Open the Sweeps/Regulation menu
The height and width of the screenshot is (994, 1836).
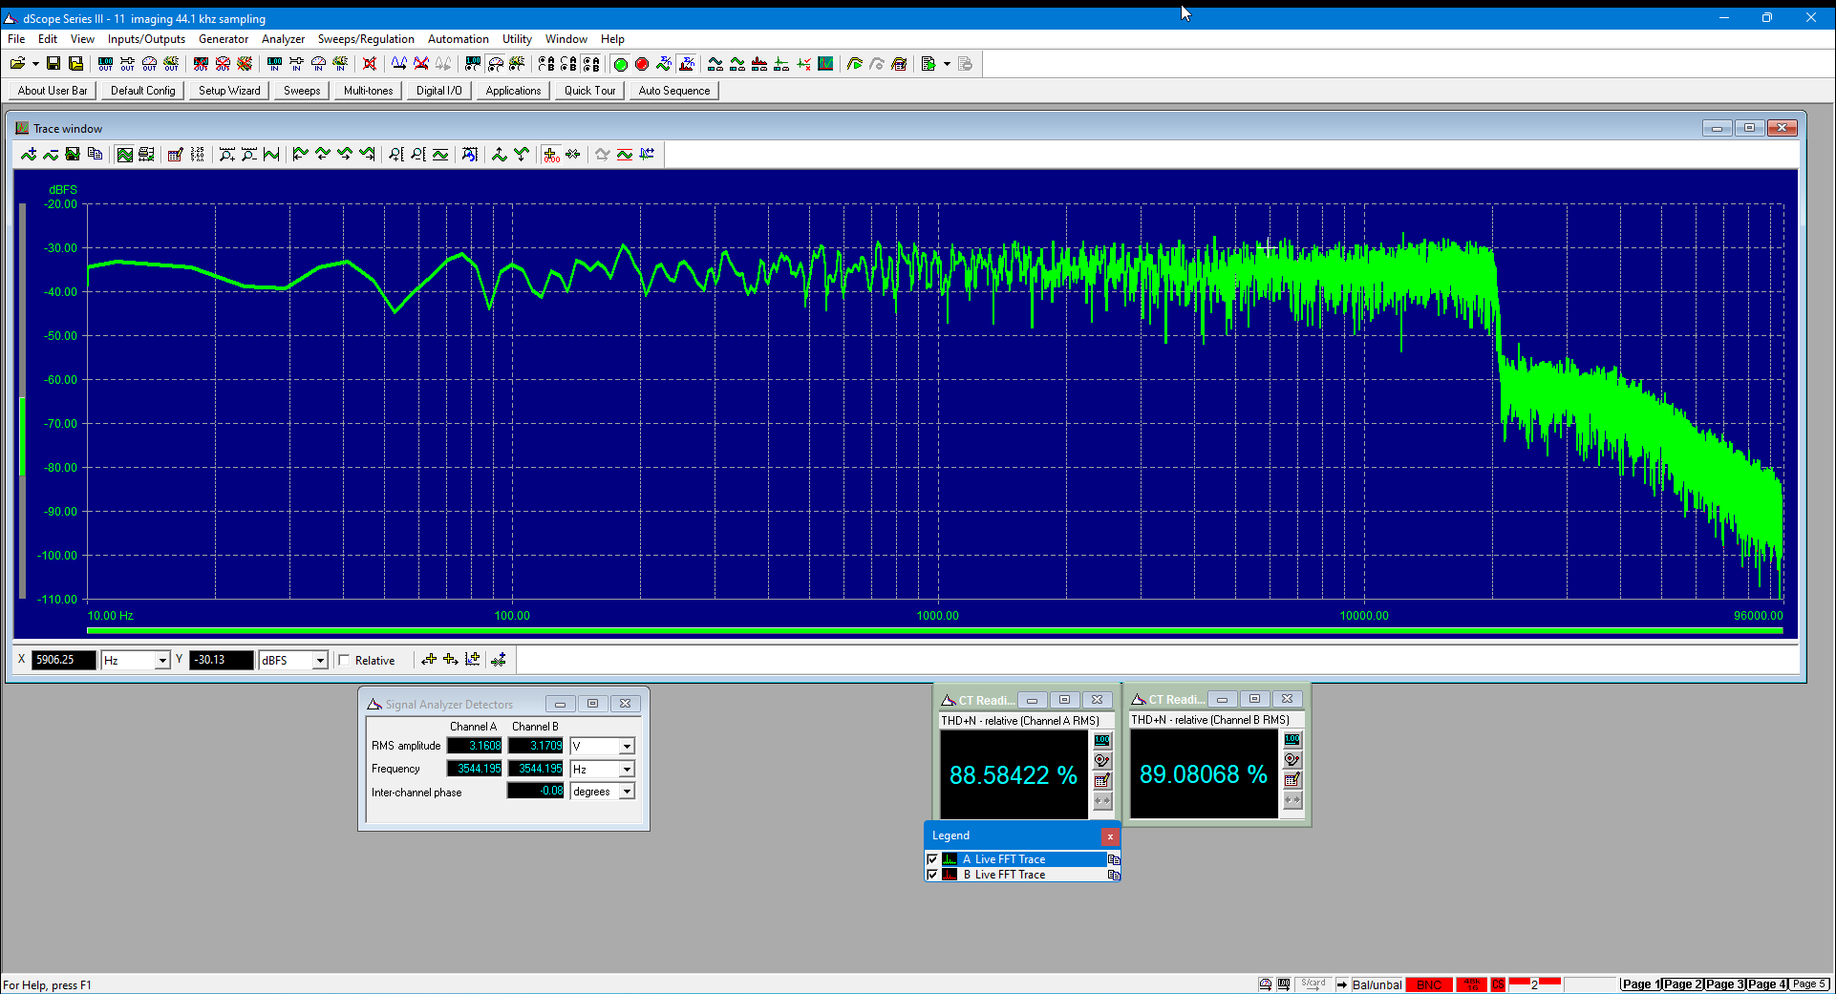coord(366,39)
